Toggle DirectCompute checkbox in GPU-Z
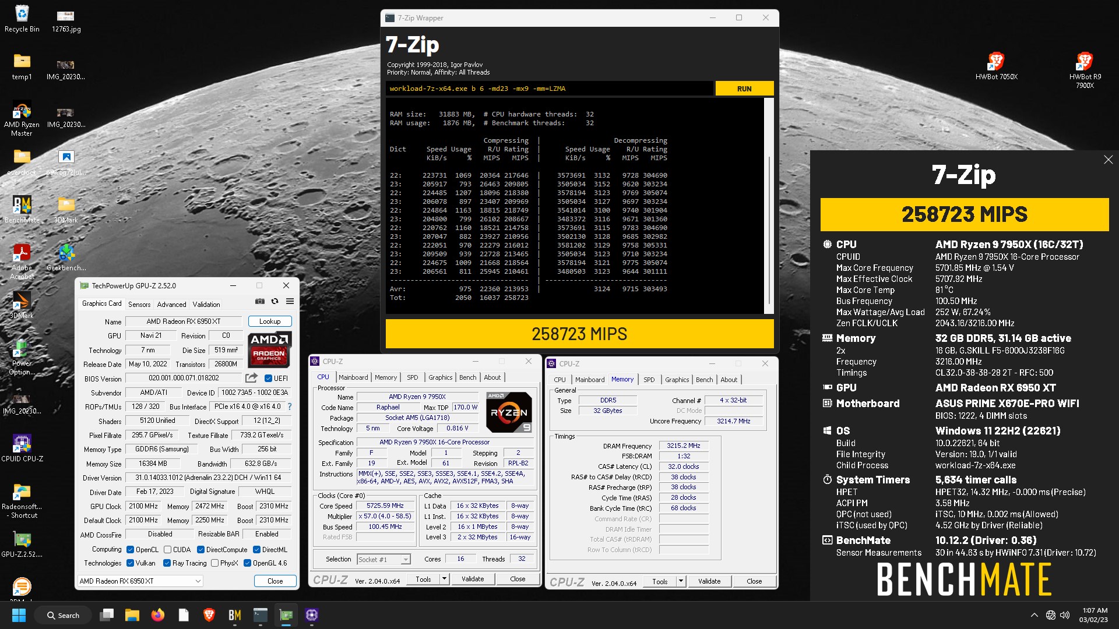 coord(200,550)
